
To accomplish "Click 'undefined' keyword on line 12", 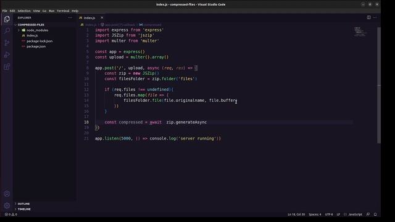I will 158,89.
